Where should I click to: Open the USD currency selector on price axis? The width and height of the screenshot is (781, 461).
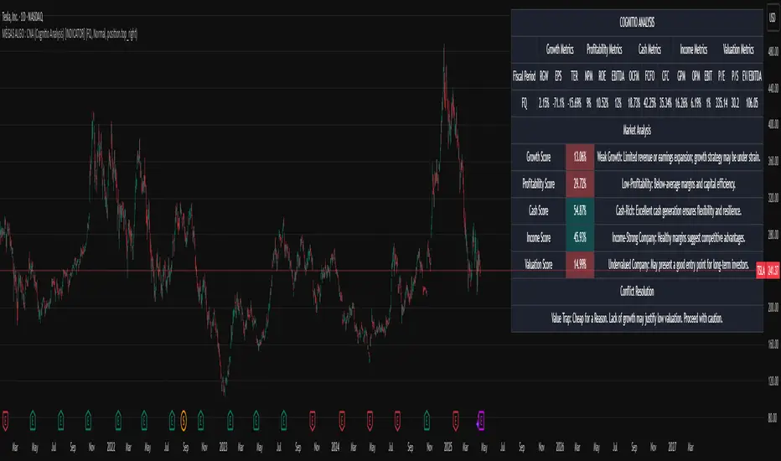point(772,18)
